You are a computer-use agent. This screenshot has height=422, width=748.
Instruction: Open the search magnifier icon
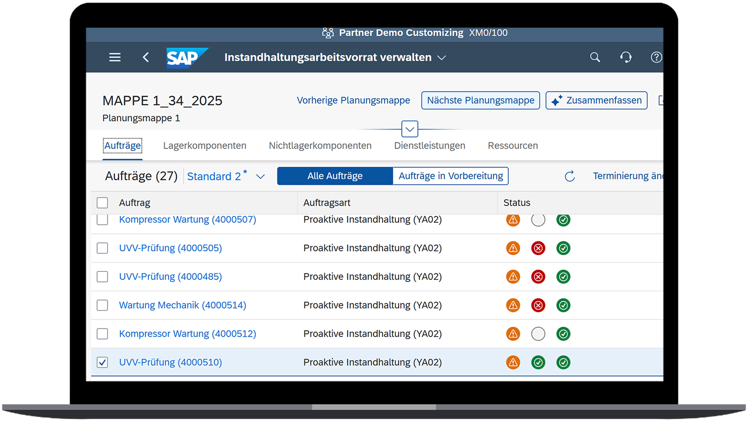click(x=595, y=58)
